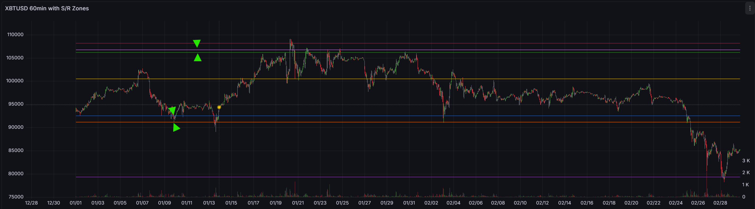This screenshot has height=209, width=755.
Task: Click the right-pointing green triangle marker
Action: pyautogui.click(x=176, y=128)
